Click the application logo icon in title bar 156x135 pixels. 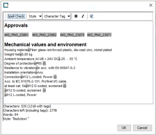point(6,5)
